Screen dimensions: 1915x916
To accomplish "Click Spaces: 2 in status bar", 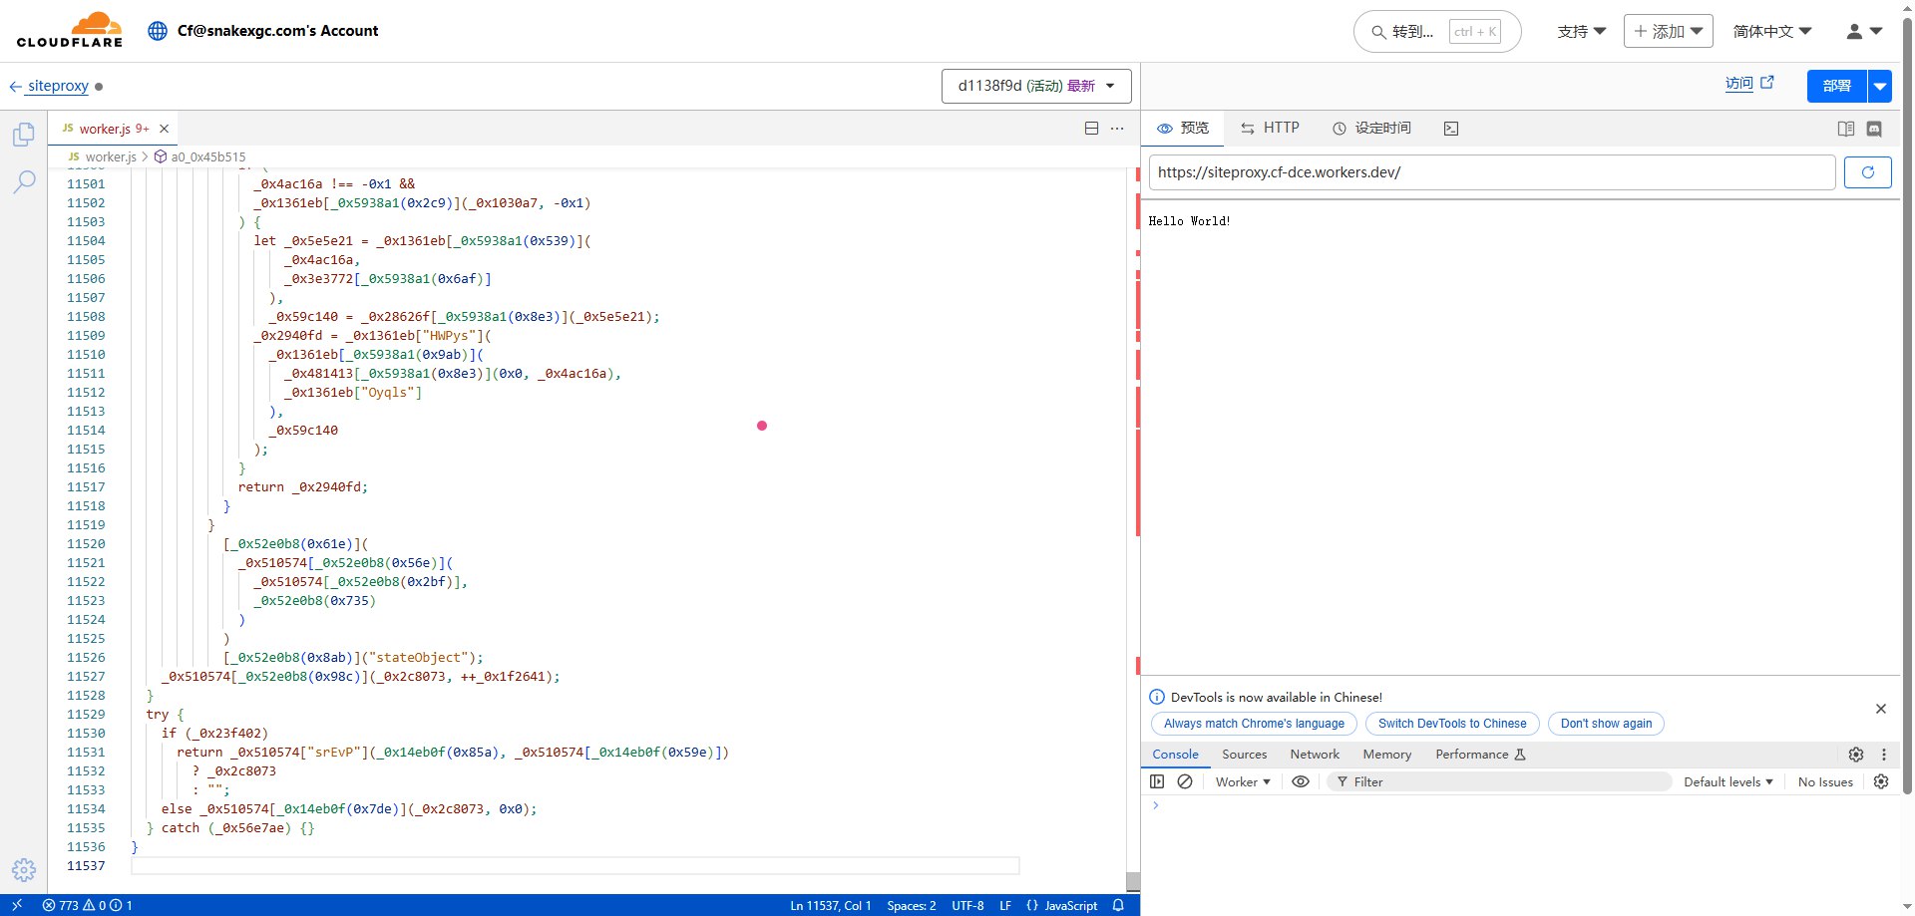I will [x=911, y=905].
